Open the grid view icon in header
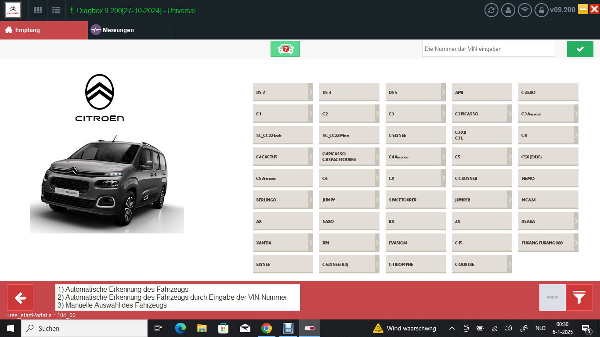 (38, 10)
